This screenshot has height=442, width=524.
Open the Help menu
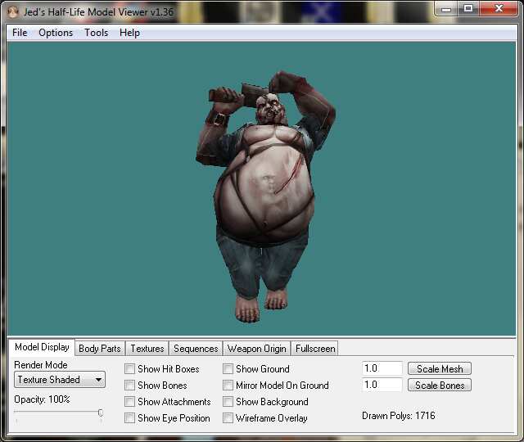point(129,33)
